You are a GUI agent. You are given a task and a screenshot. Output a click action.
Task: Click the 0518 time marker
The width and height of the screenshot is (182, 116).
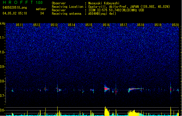[x=141, y=25]
